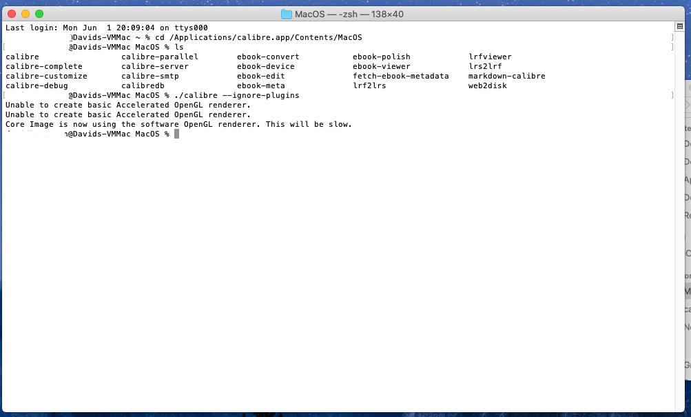
Task: Click 'lrf2lrs' in the listing
Action: click(x=369, y=86)
